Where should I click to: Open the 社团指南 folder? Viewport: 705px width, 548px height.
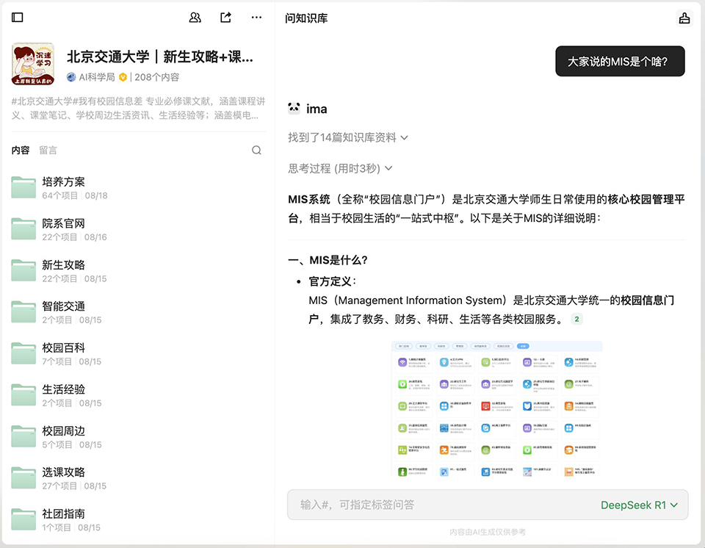pyautogui.click(x=64, y=513)
